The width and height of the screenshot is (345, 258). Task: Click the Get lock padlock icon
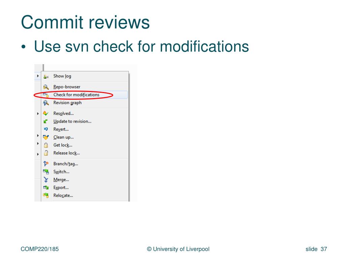click(46, 145)
